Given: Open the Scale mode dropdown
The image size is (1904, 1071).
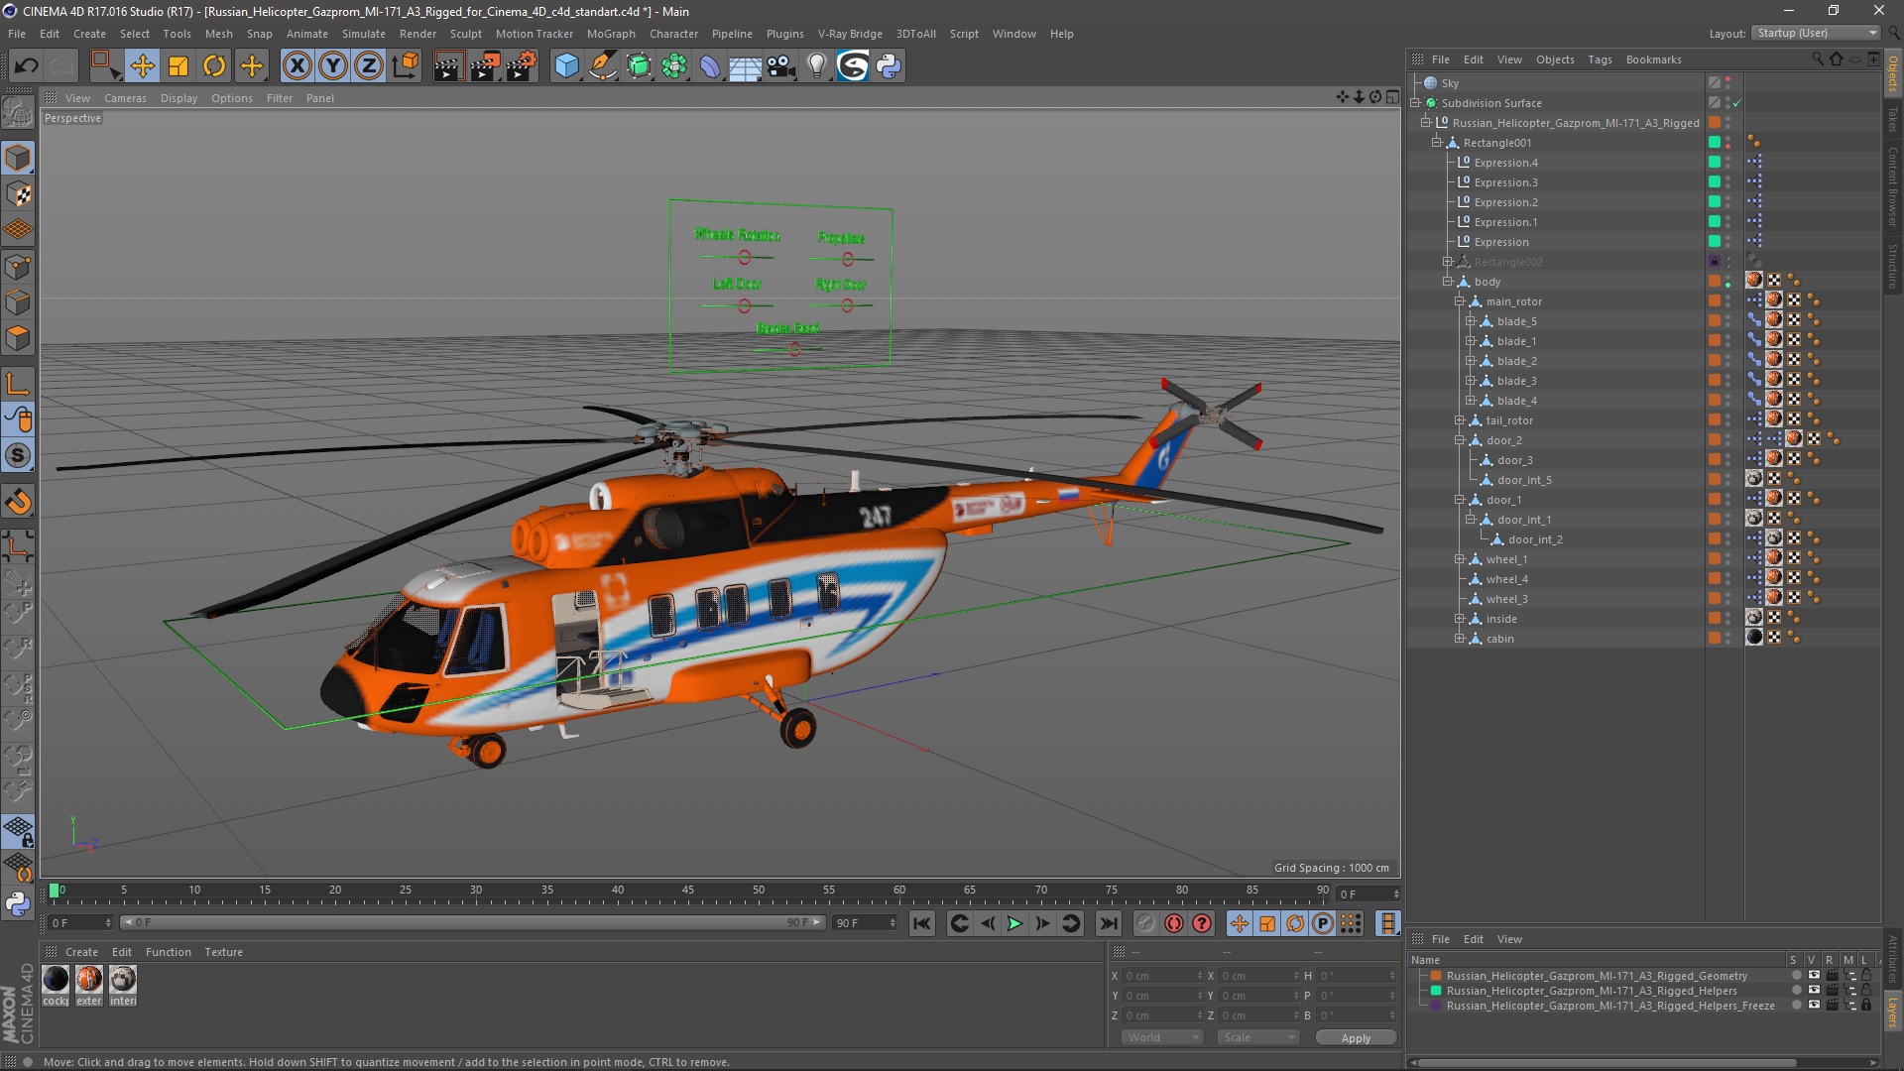Looking at the screenshot, I should click(1257, 1037).
